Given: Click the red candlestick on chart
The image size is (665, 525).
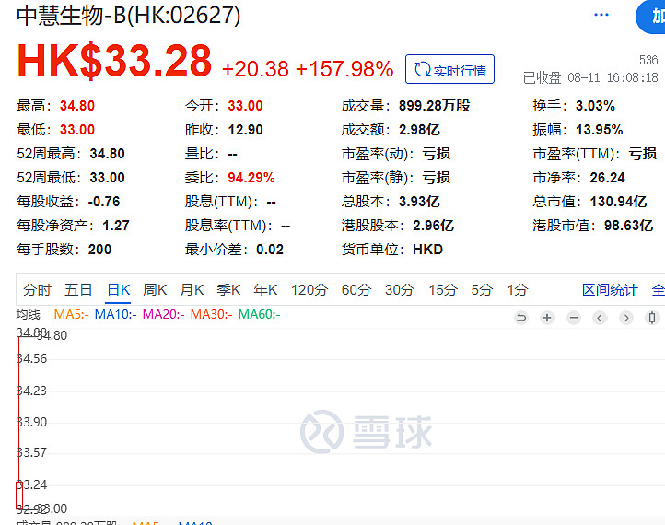Looking at the screenshot, I should [x=18, y=494].
